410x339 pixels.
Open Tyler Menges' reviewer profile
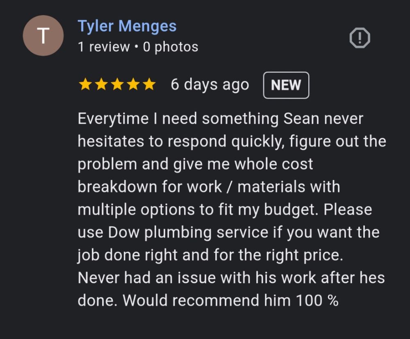[127, 26]
